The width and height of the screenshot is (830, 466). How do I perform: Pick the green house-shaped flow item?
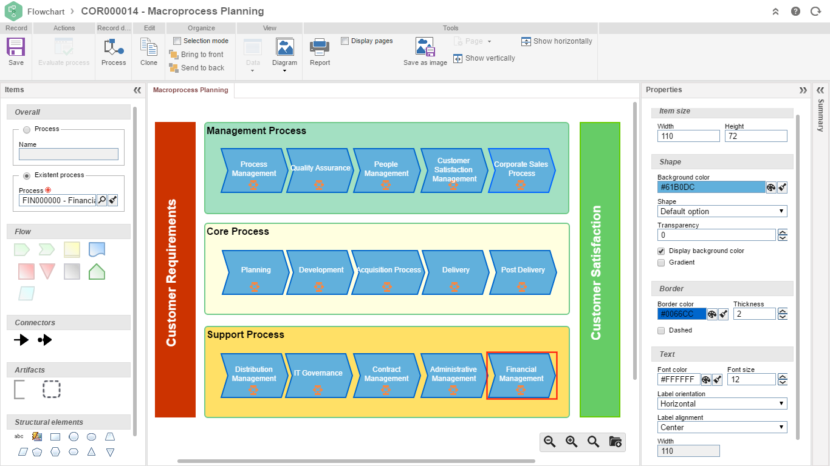97,271
